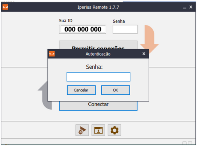Open settings gear icon at bottom
The image size is (198, 147).
(x=114, y=130)
